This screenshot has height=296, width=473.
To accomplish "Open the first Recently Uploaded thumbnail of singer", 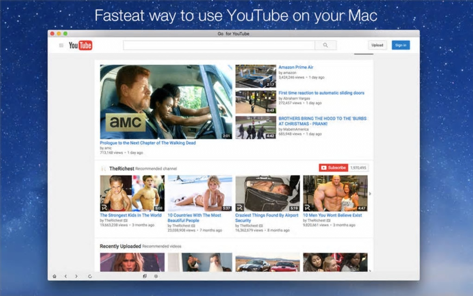I will coord(132,262).
